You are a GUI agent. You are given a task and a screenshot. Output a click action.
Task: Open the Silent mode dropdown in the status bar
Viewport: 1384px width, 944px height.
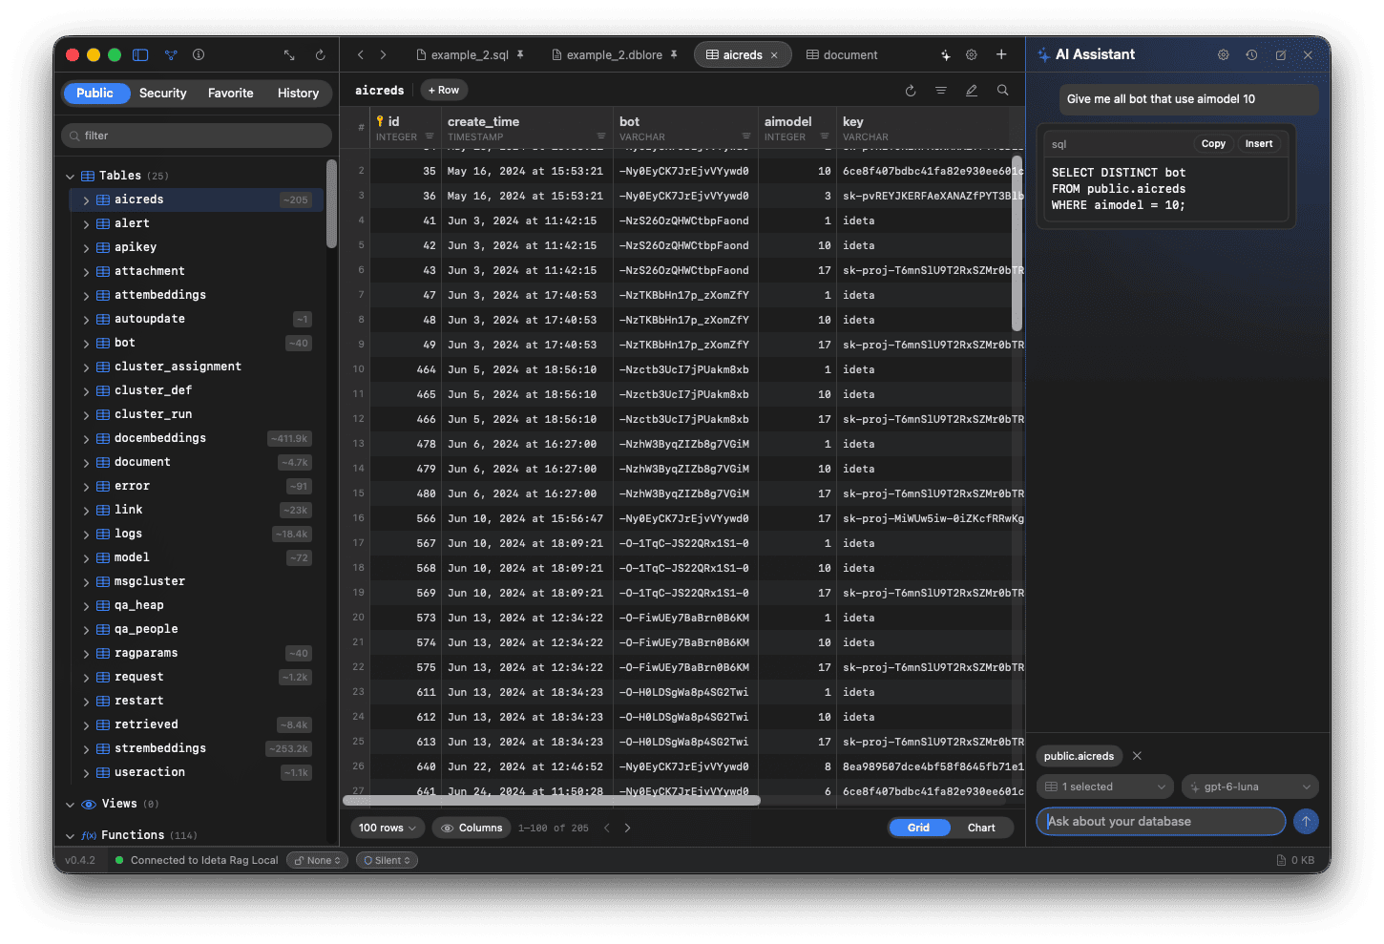pyautogui.click(x=387, y=860)
